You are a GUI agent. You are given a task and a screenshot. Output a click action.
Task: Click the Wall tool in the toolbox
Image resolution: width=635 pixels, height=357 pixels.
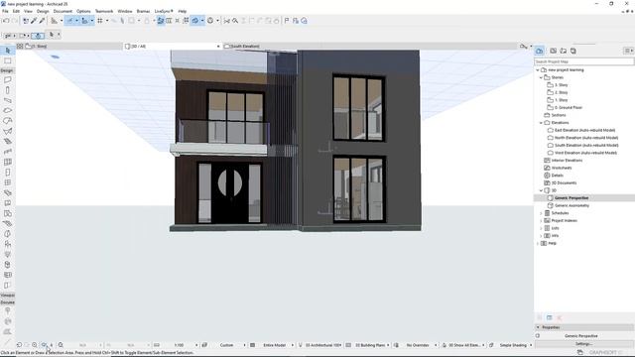(8, 79)
